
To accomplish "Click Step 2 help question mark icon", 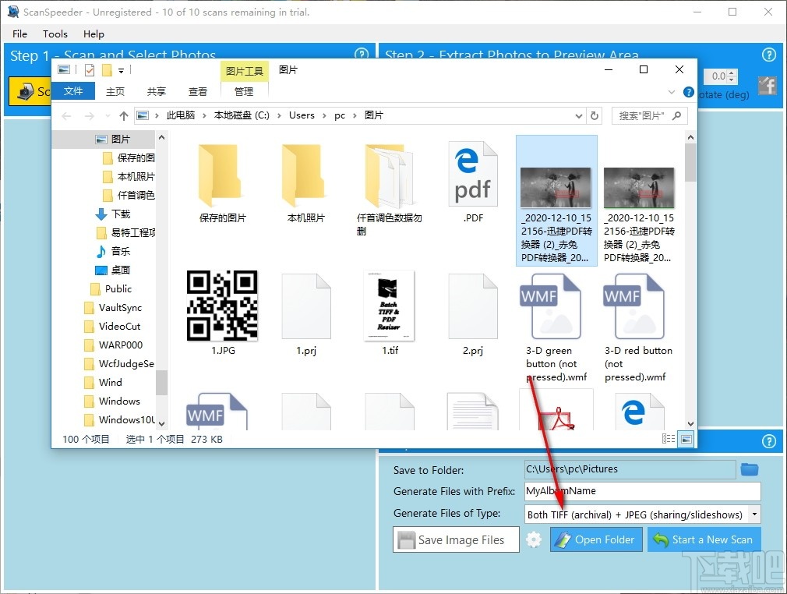I will pyautogui.click(x=768, y=55).
